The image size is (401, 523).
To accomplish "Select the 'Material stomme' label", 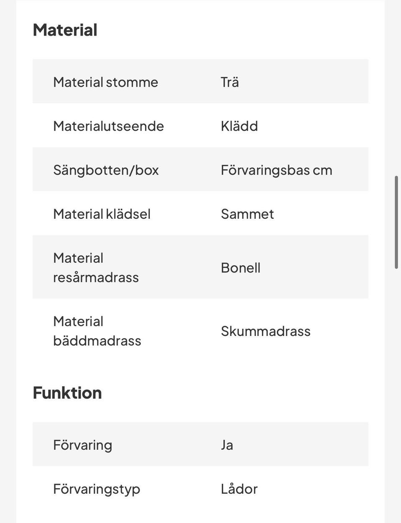I will click(x=106, y=82).
